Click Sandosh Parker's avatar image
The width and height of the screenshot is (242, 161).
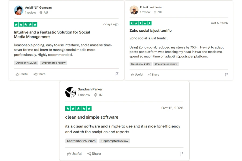[70, 92]
